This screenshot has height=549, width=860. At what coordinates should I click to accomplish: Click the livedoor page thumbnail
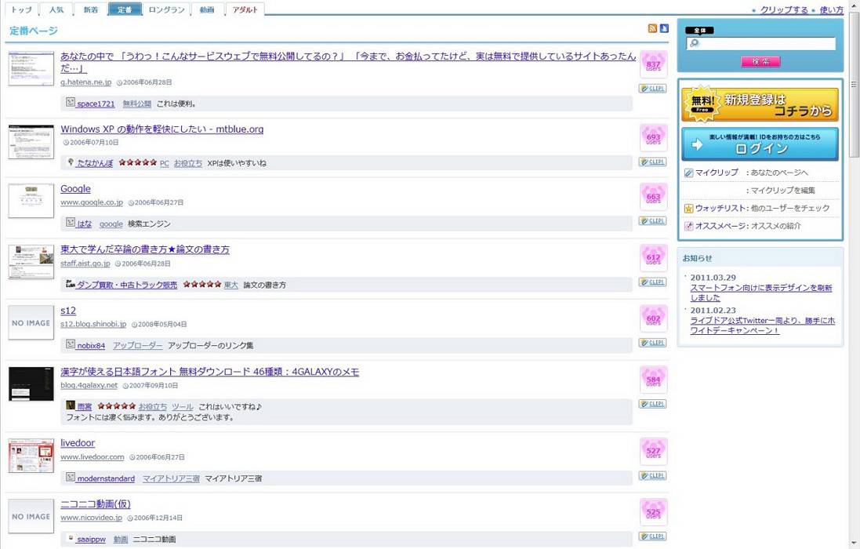coord(31,456)
